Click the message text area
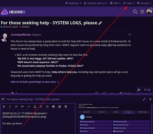The width and height of the screenshot is (153, 134). click(38, 122)
